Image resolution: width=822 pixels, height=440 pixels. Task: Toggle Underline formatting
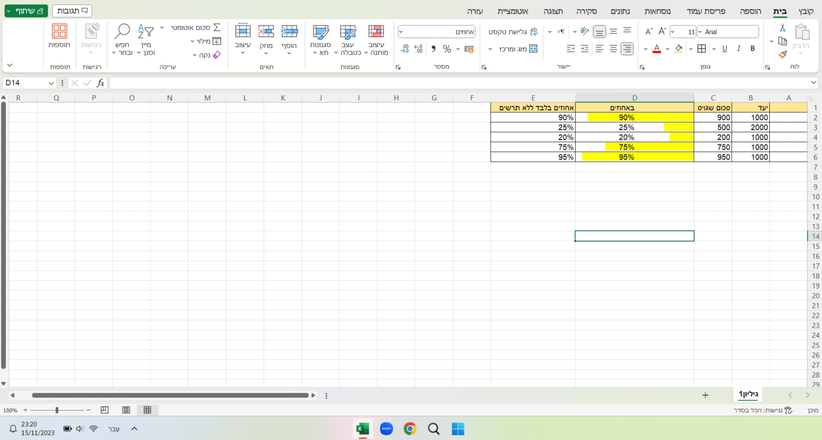coord(724,49)
